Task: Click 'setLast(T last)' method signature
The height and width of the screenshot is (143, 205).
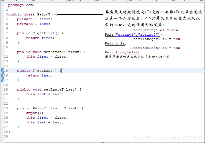Action: (49, 89)
